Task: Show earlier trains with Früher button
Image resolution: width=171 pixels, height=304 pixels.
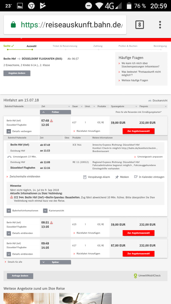Action: (56, 112)
